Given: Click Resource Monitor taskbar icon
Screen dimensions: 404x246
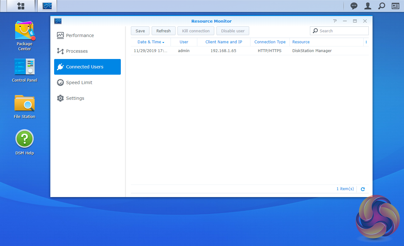Looking at the screenshot, I should click(47, 6).
